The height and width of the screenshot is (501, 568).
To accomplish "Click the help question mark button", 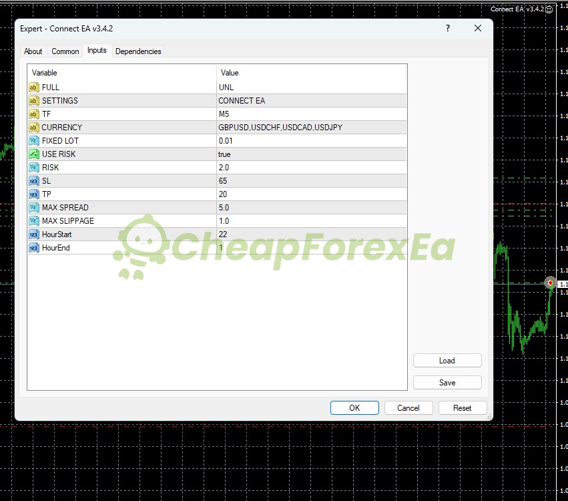I will tap(448, 28).
